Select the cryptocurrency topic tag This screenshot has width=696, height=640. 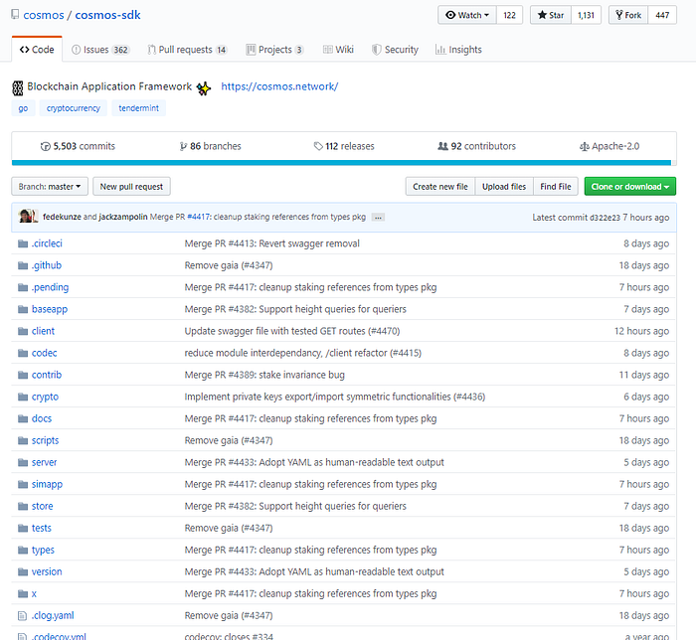[74, 108]
